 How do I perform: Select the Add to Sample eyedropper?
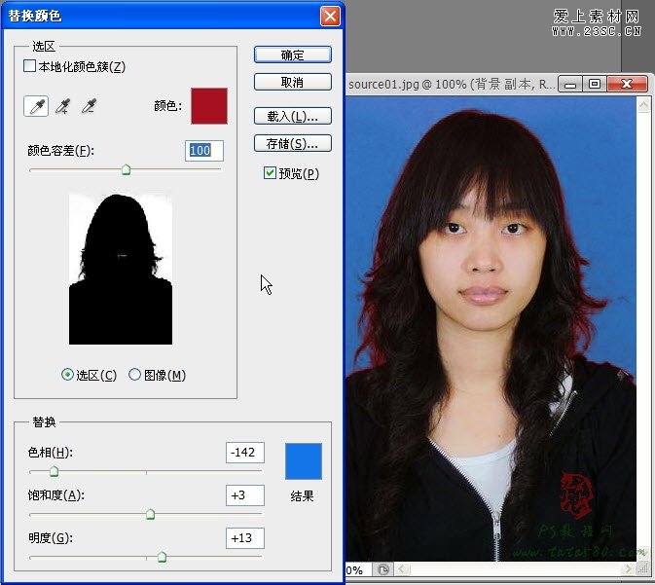coord(63,106)
